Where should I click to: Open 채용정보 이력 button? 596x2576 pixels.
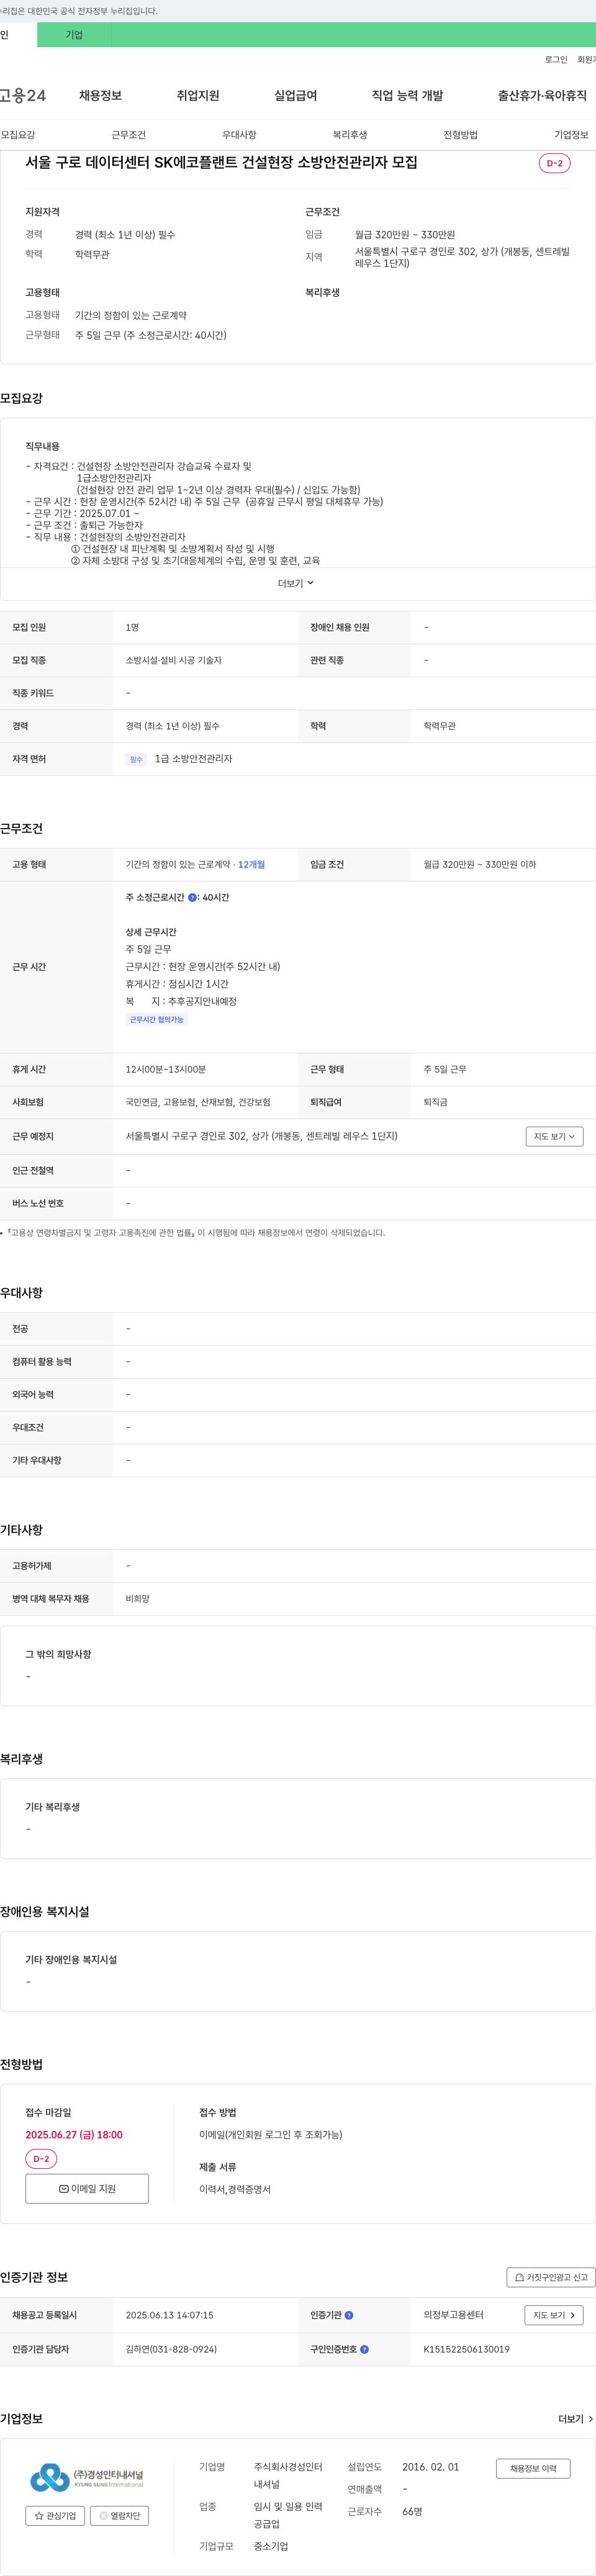tap(533, 2468)
